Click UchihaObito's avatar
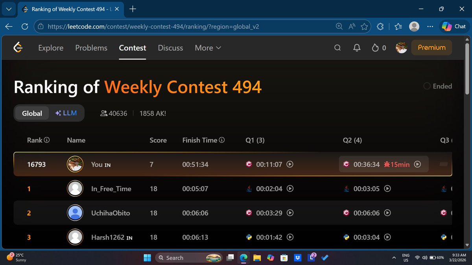Viewport: 472px width, 265px height. (x=75, y=213)
